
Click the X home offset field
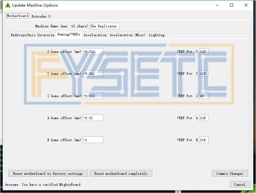(x=93, y=52)
